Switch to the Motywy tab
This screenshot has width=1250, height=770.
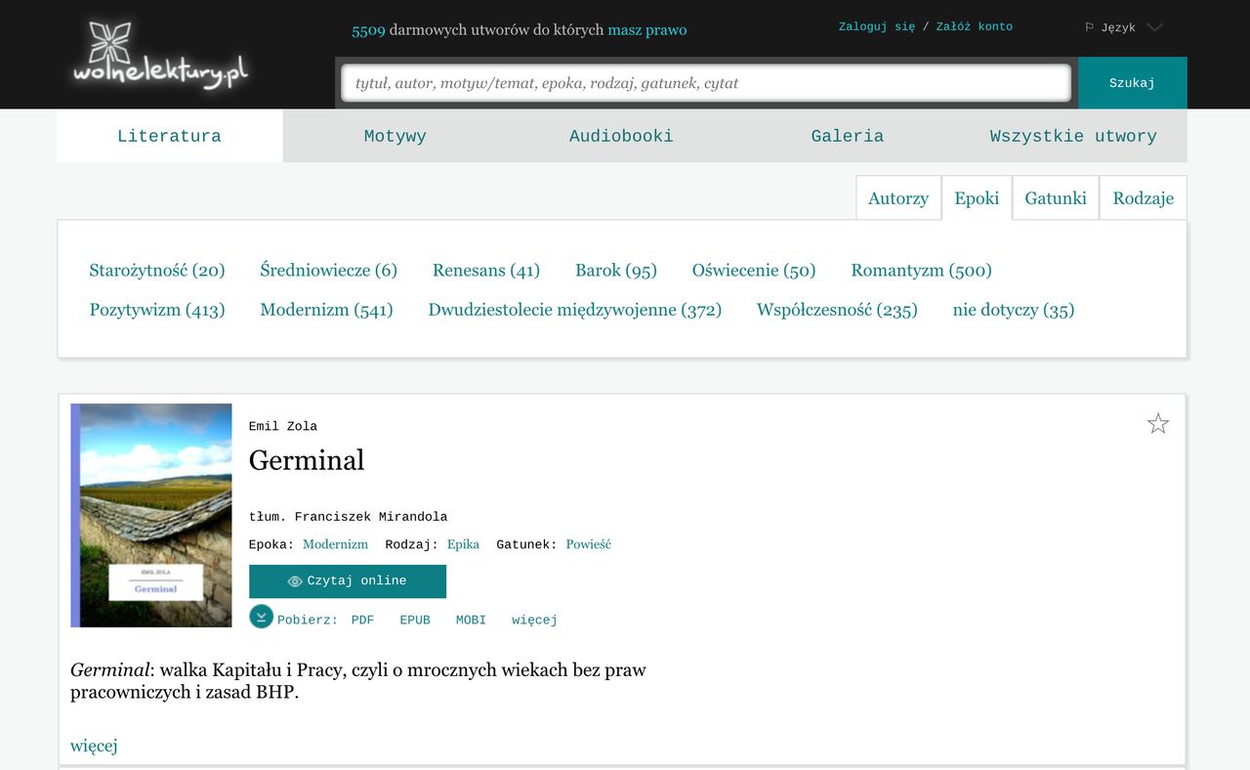tap(396, 136)
